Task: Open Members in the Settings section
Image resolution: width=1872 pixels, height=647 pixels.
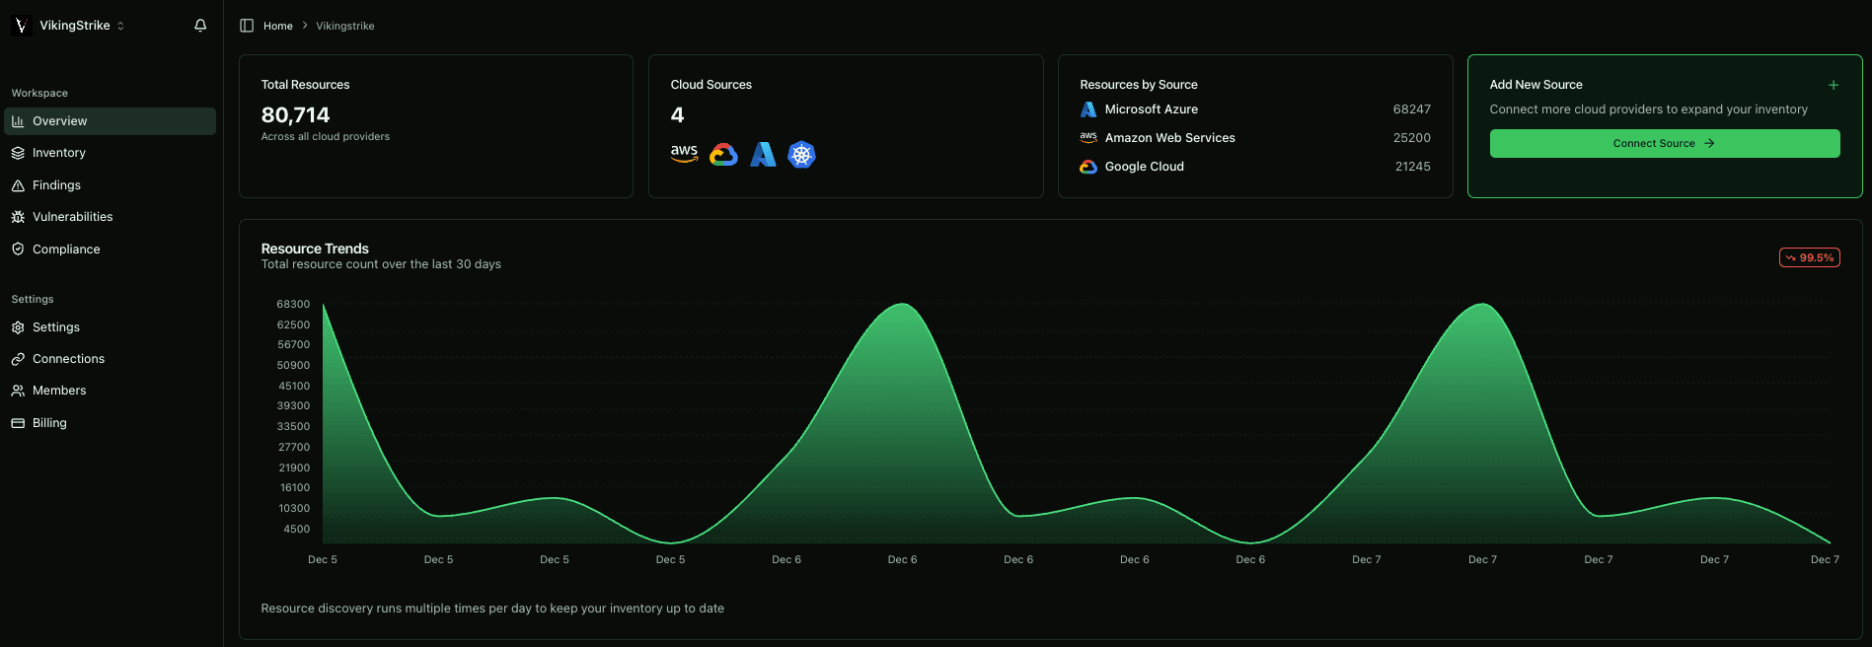Action: pos(59,391)
